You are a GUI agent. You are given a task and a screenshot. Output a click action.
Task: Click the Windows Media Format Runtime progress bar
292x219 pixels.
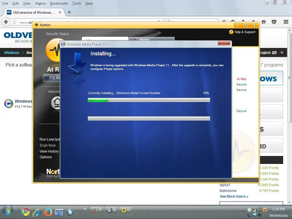[x=149, y=100]
